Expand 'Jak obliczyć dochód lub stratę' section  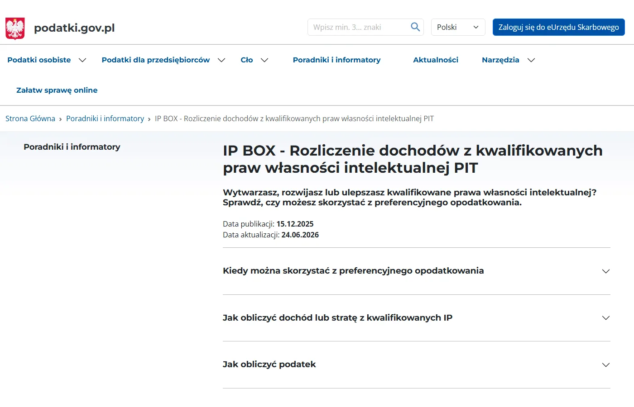[x=417, y=318]
